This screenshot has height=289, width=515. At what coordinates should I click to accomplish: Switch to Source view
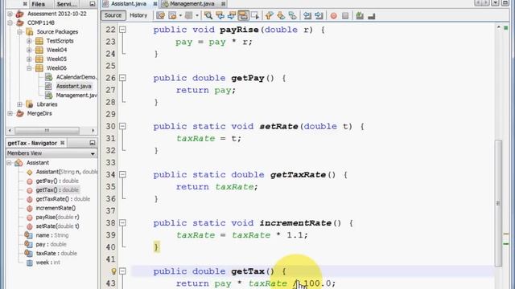[x=113, y=15]
